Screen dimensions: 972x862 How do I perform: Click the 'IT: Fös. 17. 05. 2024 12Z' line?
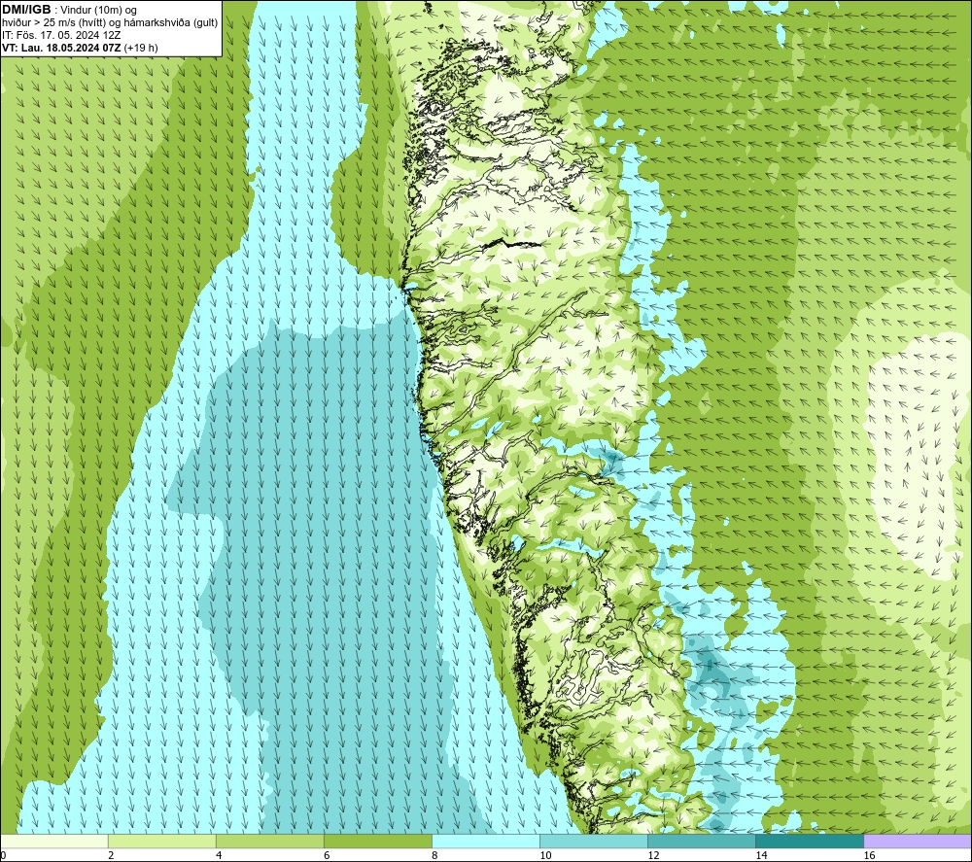click(61, 35)
